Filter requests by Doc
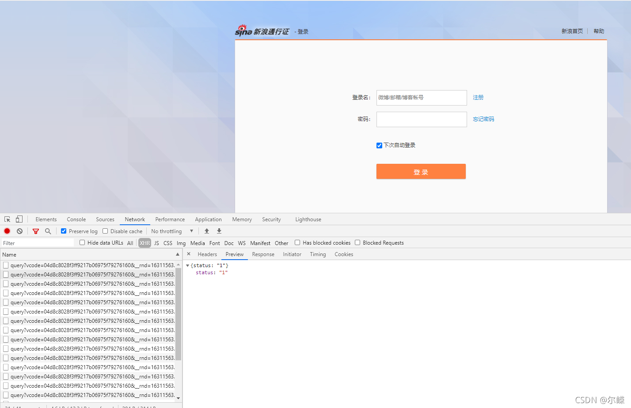This screenshot has width=631, height=408. click(x=229, y=243)
